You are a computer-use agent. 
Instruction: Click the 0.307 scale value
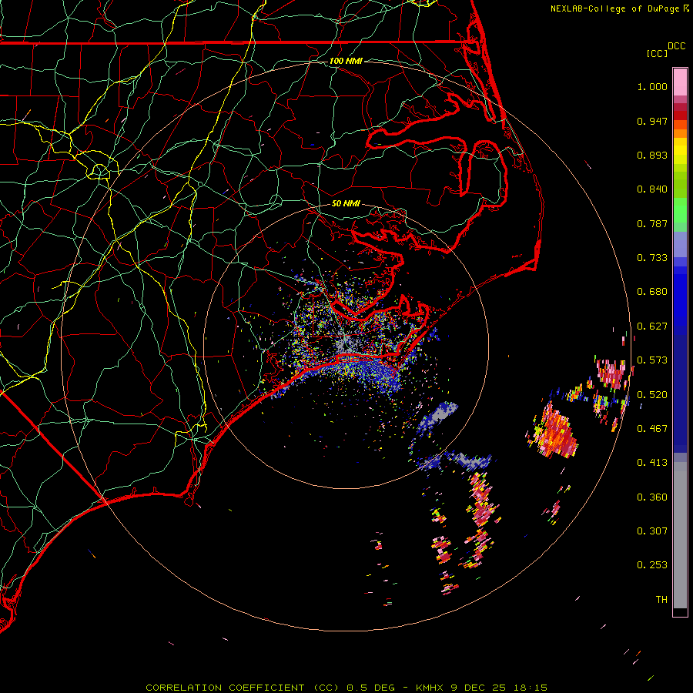tap(652, 531)
